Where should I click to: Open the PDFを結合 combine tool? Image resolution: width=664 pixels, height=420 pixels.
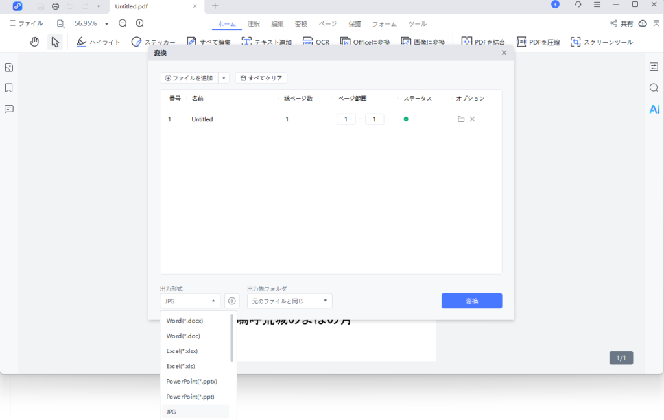tap(482, 41)
